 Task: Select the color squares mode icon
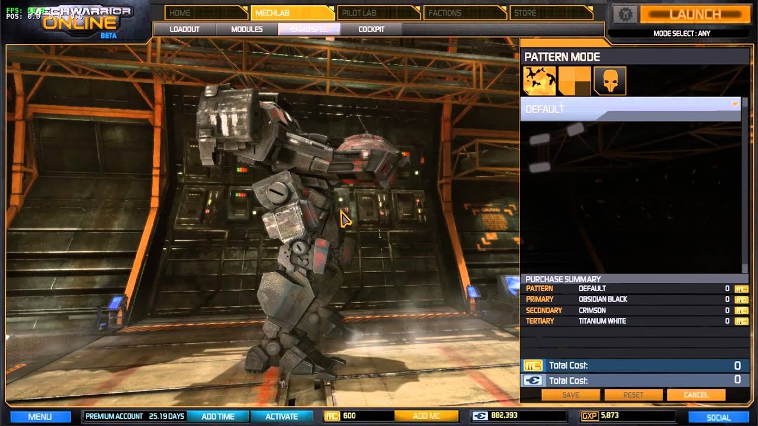click(574, 81)
